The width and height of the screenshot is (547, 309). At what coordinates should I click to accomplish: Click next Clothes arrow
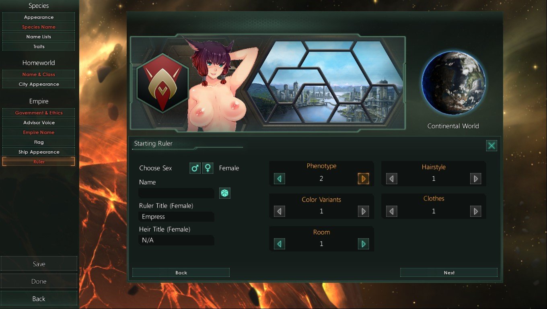point(475,211)
